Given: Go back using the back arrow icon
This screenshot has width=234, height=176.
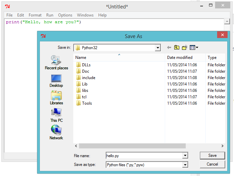Looking at the screenshot, I should [169, 47].
